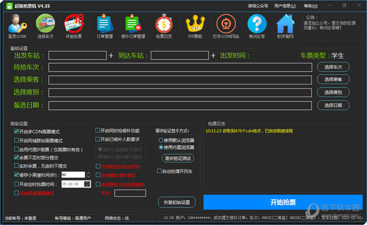
Task: Enable 自动模拟滑块验证 checkbox
Action: tap(98, 175)
